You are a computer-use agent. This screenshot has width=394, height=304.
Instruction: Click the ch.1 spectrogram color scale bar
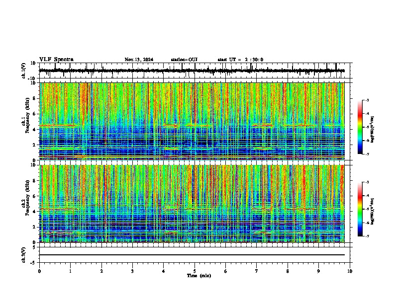point(360,127)
